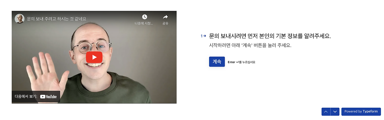The height and width of the screenshot is (120, 384).
Task: Open the Powered by Typeform badge
Action: point(361,112)
